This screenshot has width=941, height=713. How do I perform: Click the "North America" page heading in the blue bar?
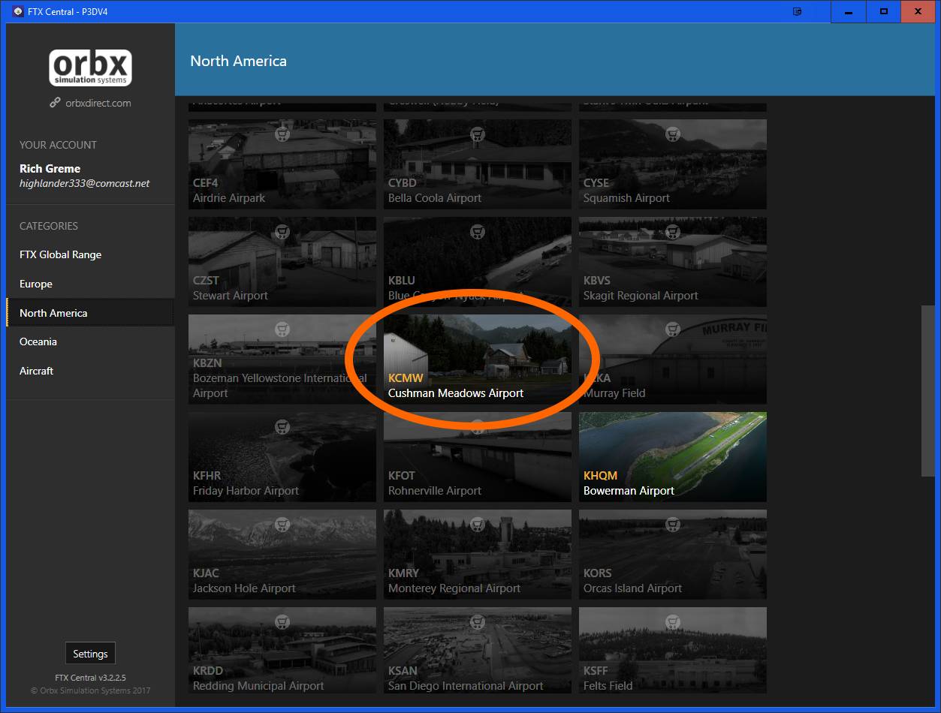238,61
